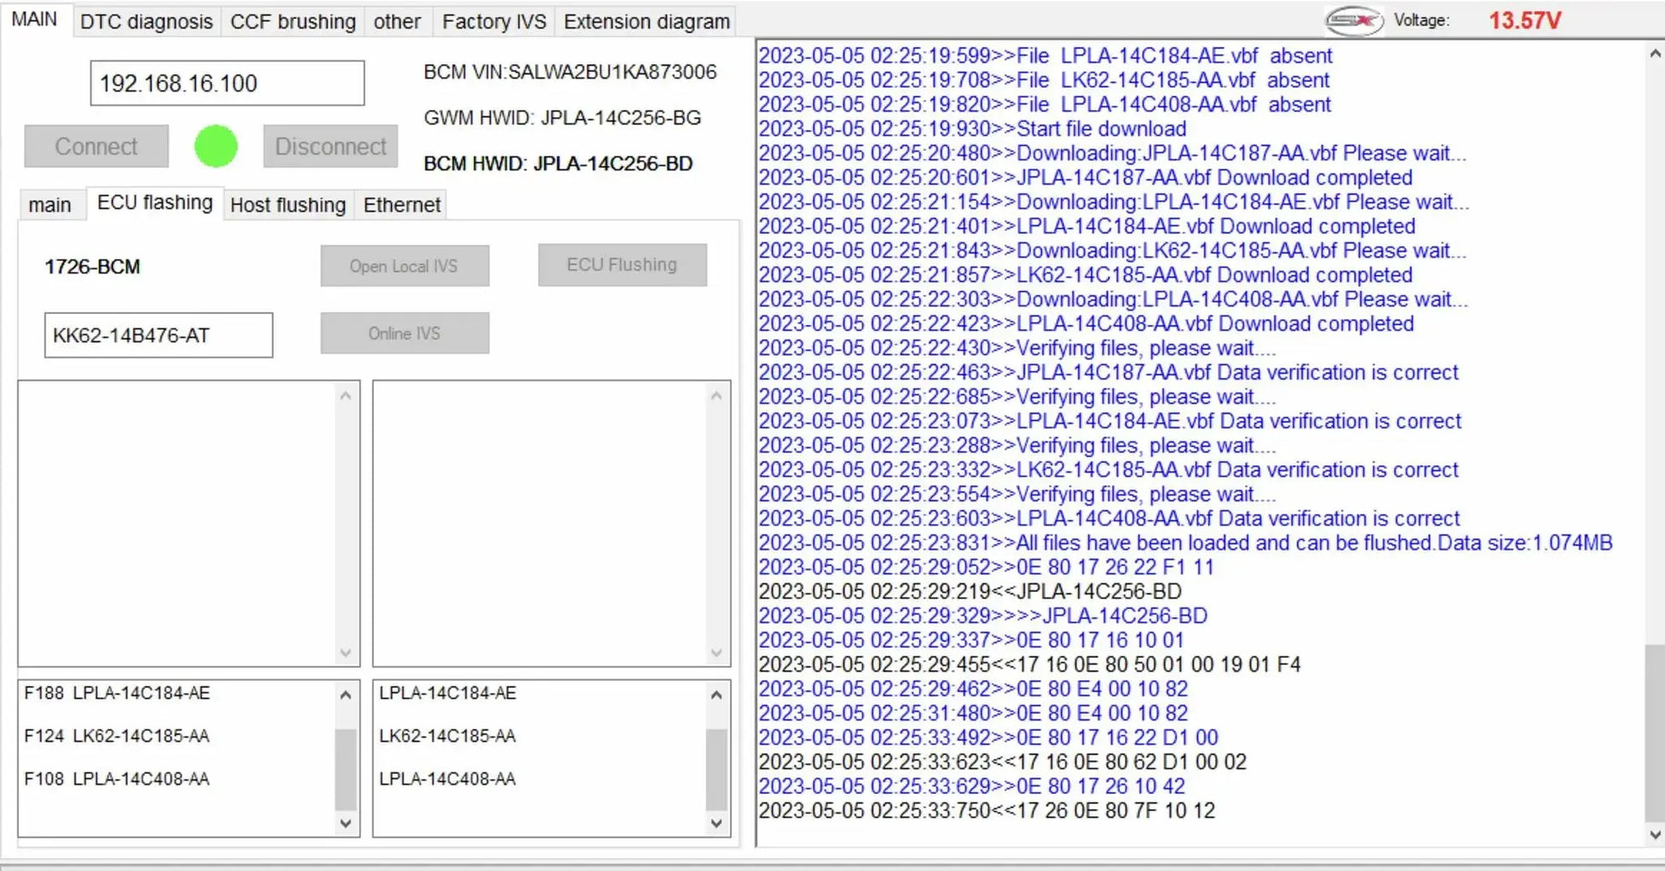The width and height of the screenshot is (1665, 871).
Task: Click the logo icon beside Voltage
Action: coord(1354,21)
